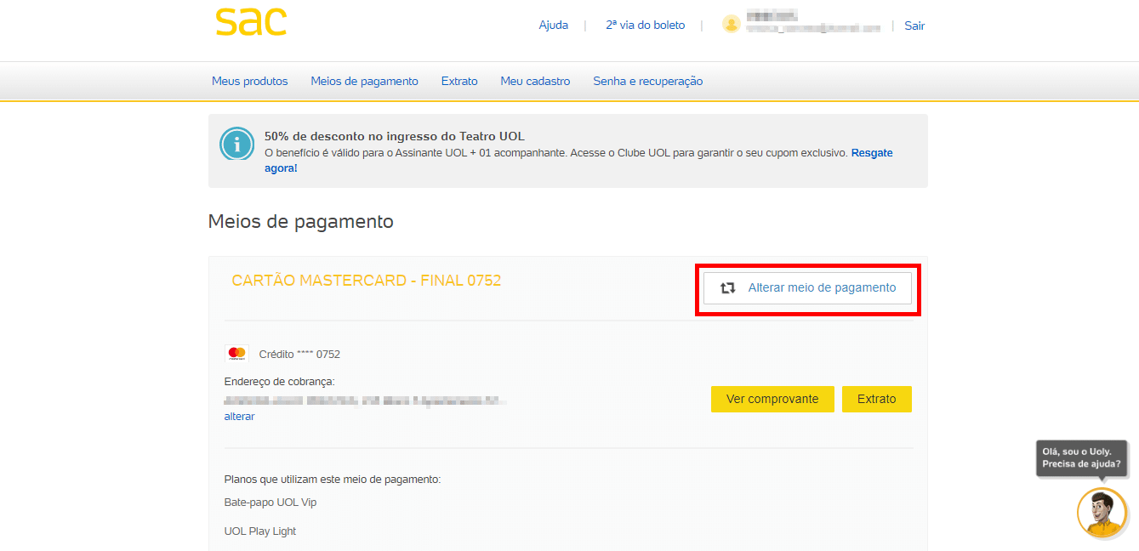Click the Sair logout link

pos(914,26)
